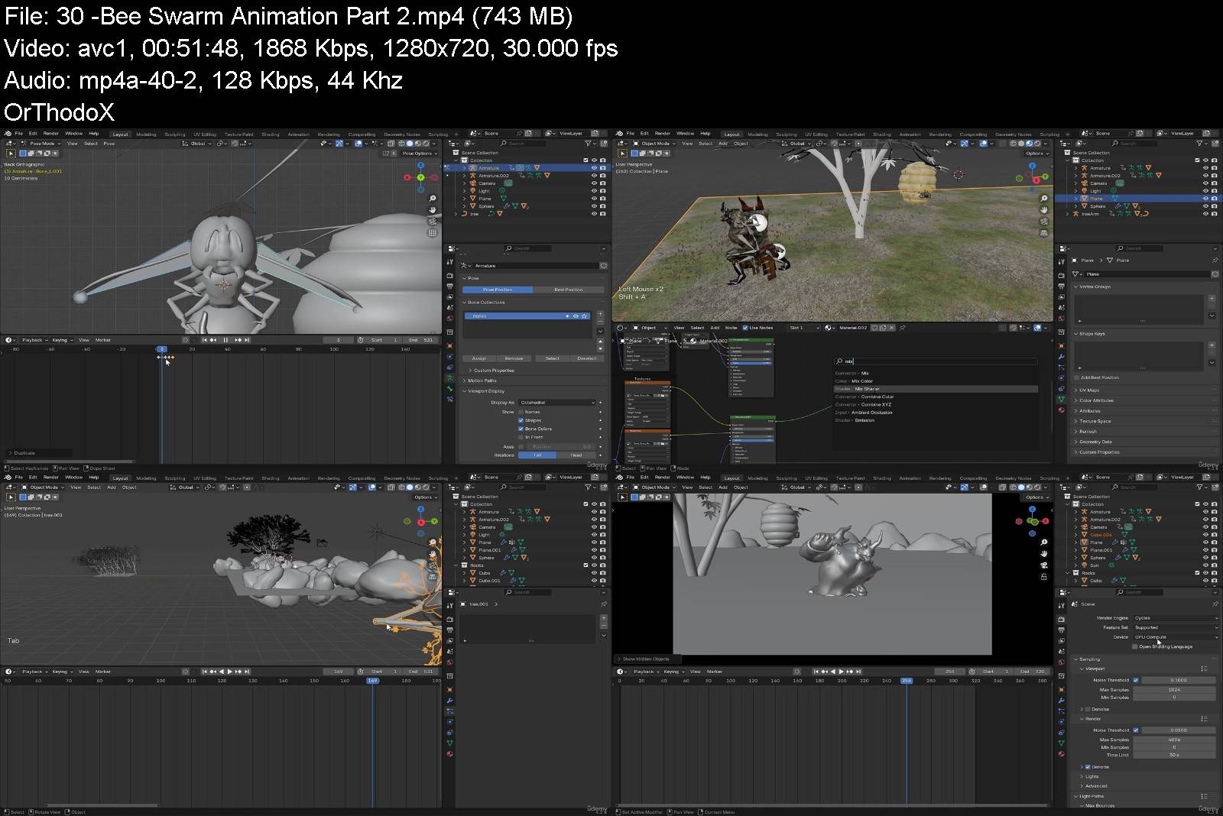Open Render sampling presets list icon
The image size is (1223, 816).
[x=1204, y=719]
